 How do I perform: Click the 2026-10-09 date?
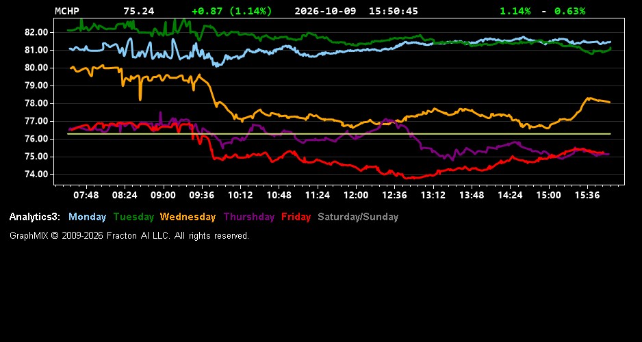point(325,11)
